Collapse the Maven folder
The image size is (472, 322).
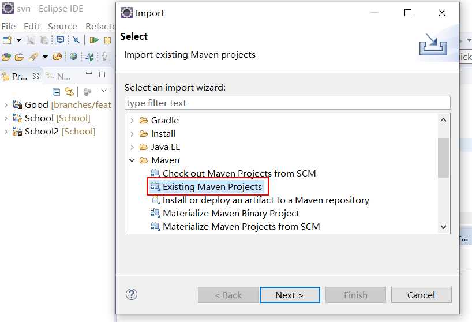click(x=132, y=160)
